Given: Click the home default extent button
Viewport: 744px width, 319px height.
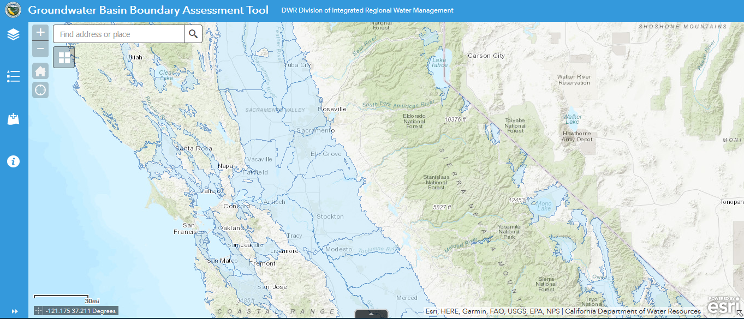Looking at the screenshot, I should (40, 71).
